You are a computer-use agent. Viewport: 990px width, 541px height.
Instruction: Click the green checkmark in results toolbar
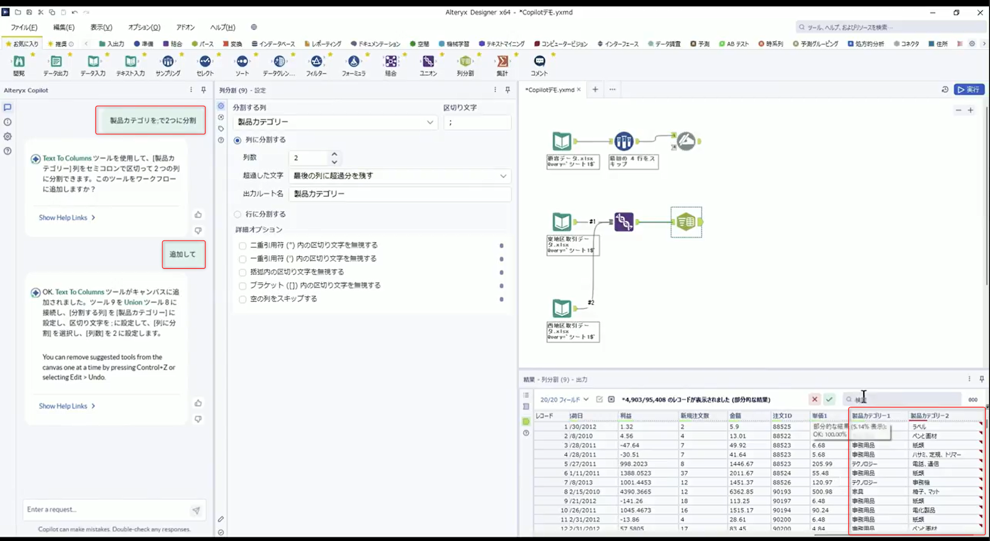pyautogui.click(x=829, y=399)
